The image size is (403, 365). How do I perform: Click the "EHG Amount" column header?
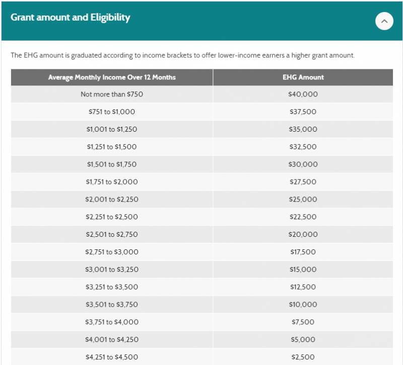(303, 77)
